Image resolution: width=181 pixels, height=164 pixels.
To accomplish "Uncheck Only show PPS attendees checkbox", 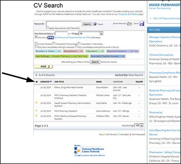I will [x=36, y=37].
